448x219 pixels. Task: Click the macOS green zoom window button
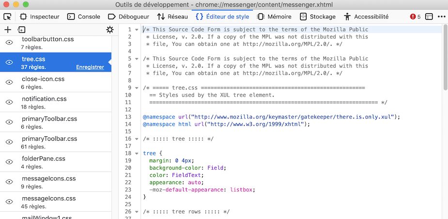click(x=26, y=4)
